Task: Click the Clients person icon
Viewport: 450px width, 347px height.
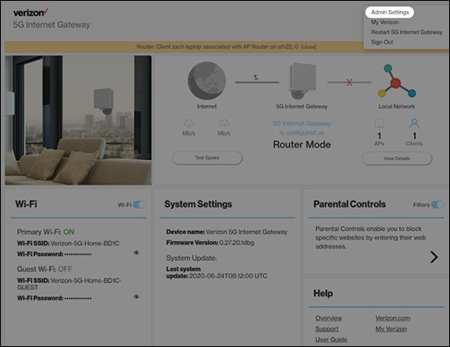Action: [x=414, y=123]
